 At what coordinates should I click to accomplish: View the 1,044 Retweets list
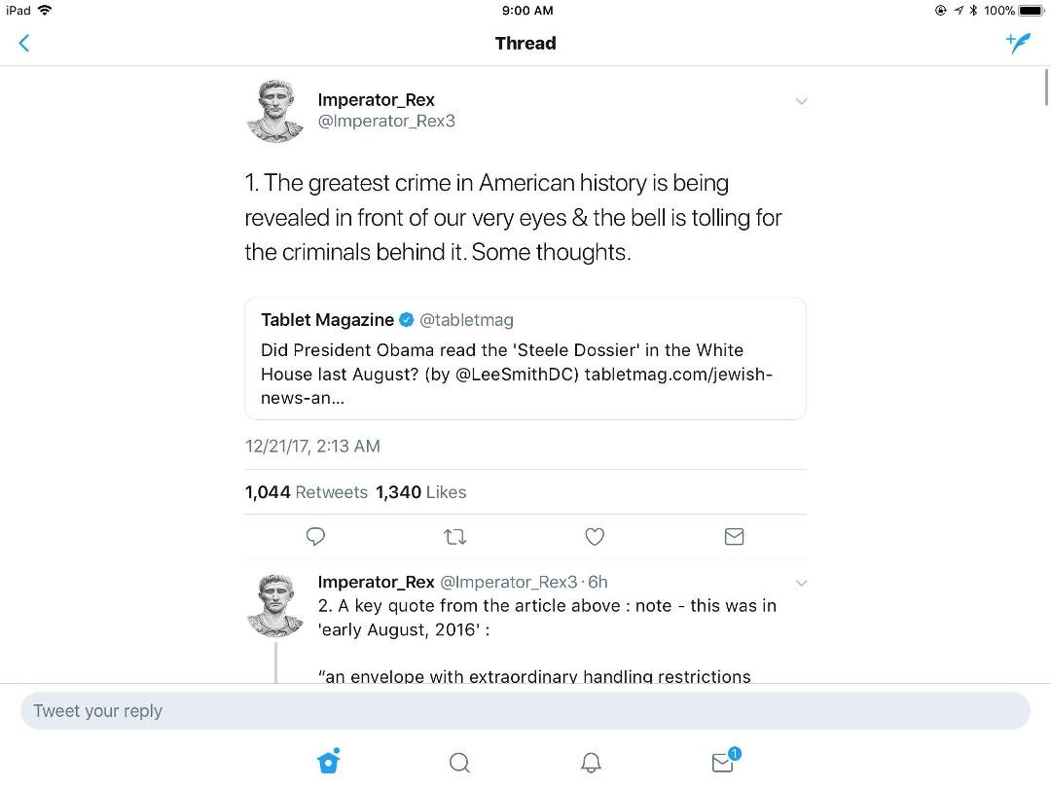click(307, 492)
